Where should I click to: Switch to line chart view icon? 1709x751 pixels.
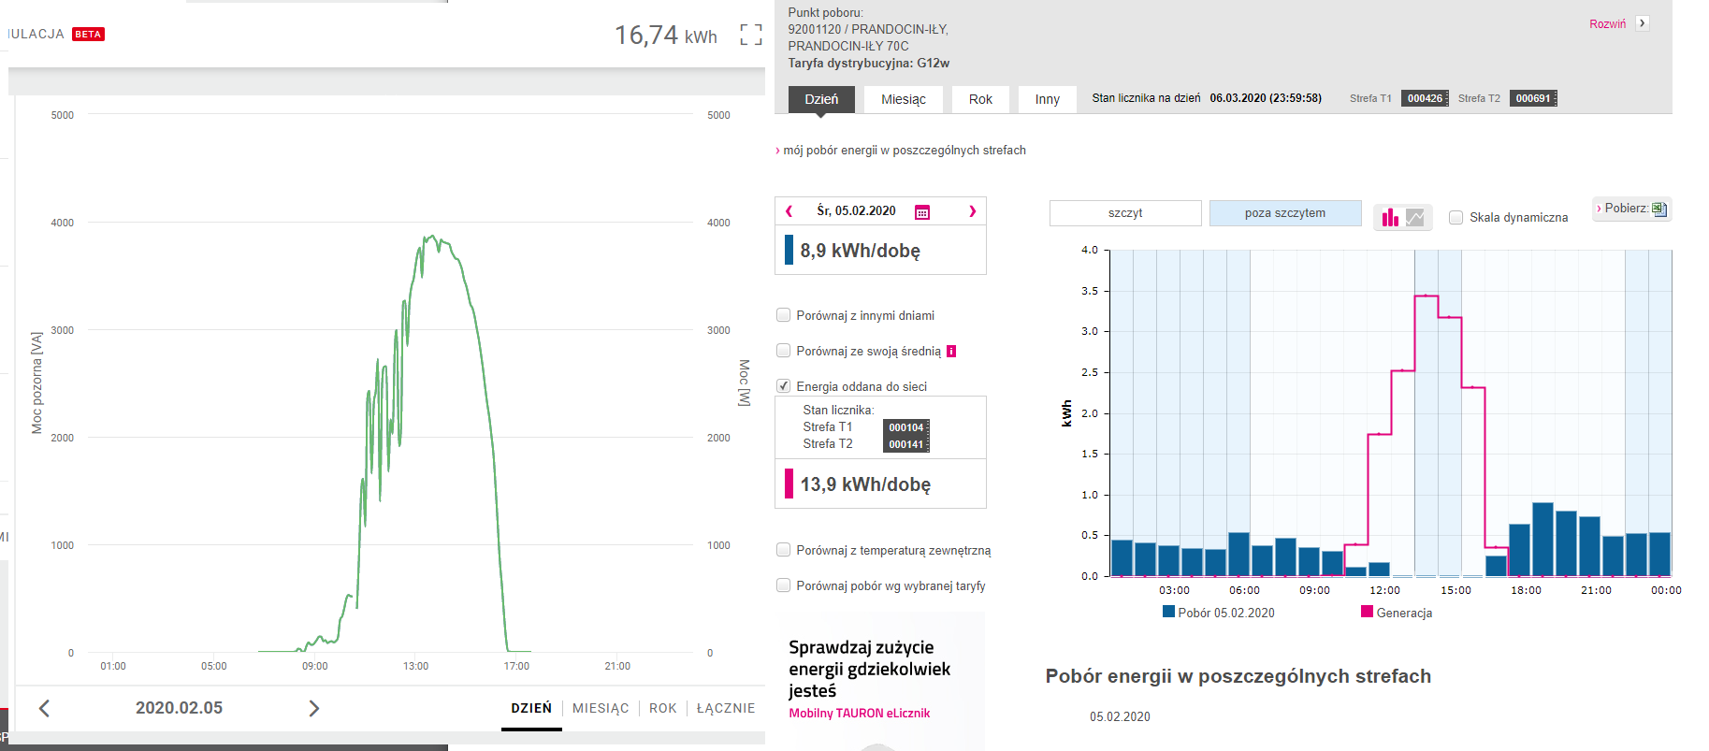1415,218
